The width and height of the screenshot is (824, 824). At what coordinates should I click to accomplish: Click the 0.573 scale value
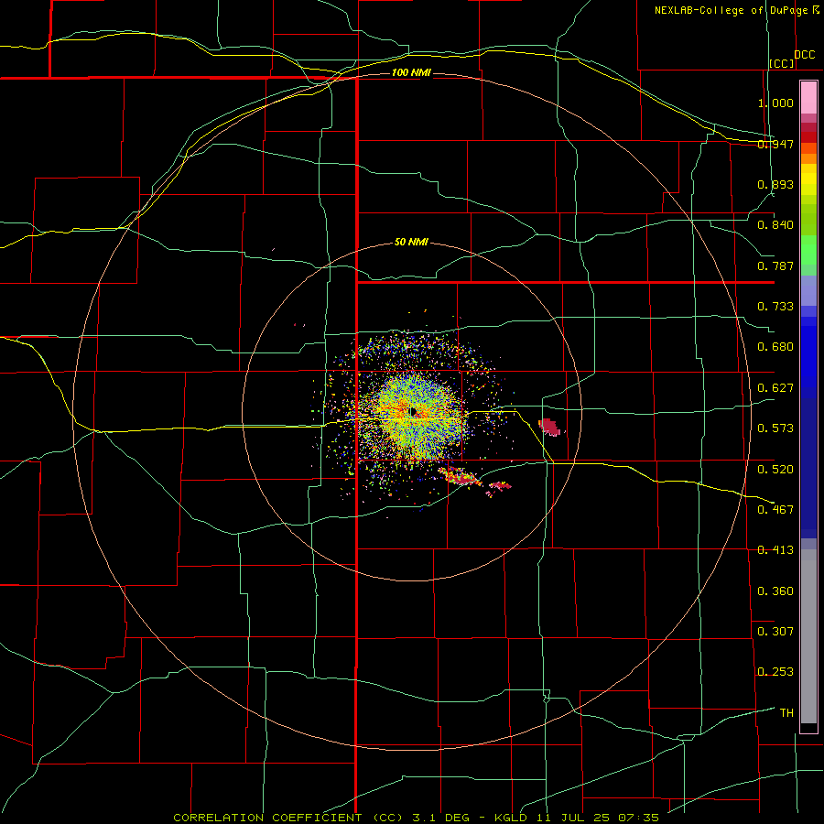(x=775, y=428)
